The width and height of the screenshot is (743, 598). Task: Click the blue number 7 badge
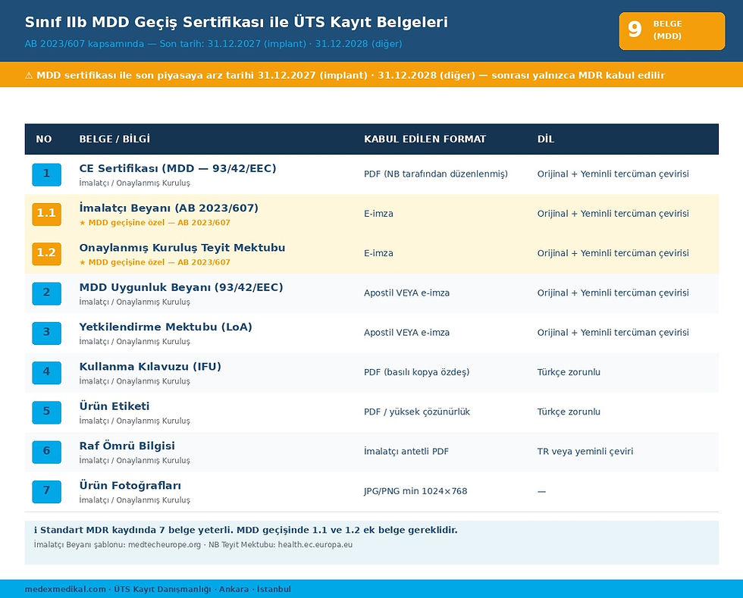point(46,491)
